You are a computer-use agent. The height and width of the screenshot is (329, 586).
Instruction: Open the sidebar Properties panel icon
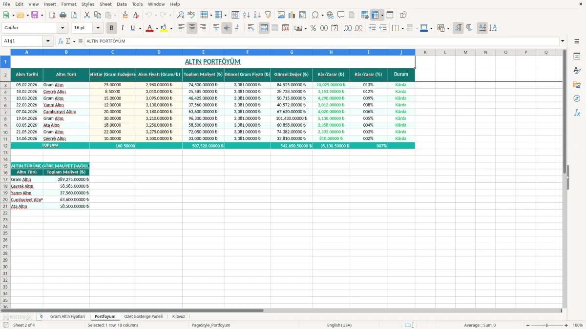click(x=577, y=57)
